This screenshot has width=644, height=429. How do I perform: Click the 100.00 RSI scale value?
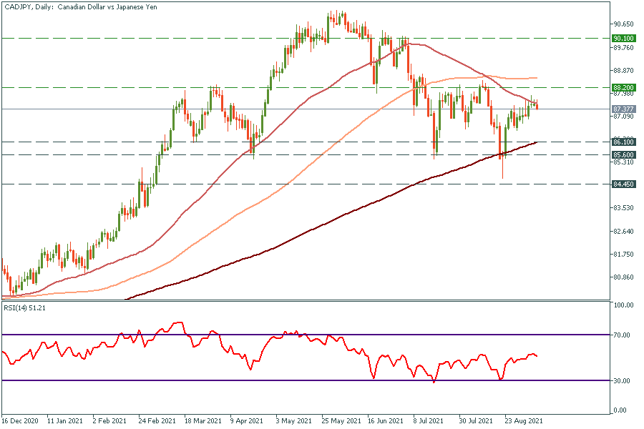tap(623, 305)
